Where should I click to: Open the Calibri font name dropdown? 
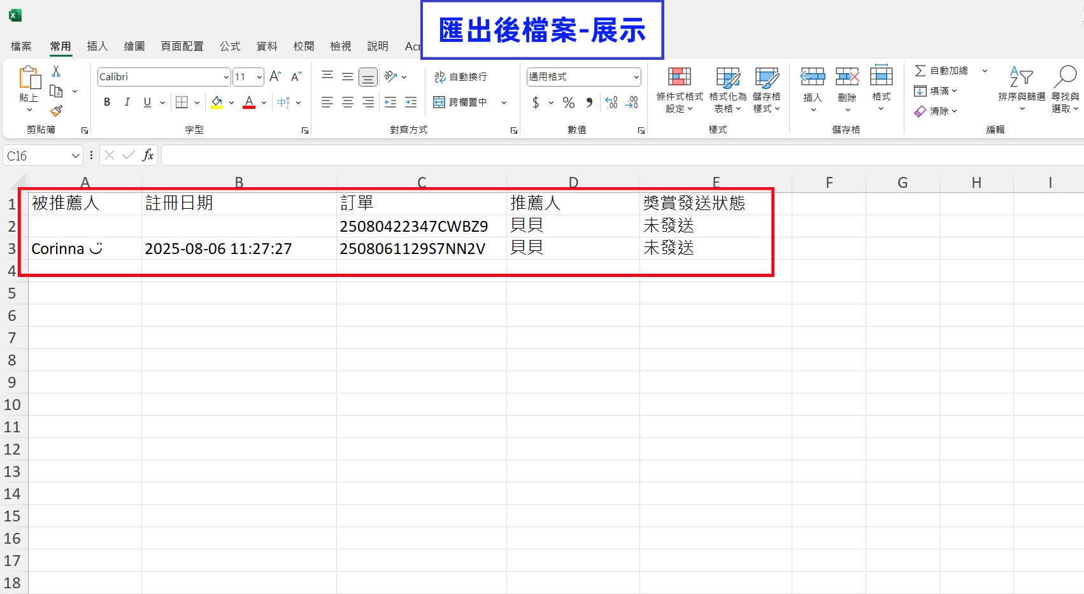(x=225, y=77)
